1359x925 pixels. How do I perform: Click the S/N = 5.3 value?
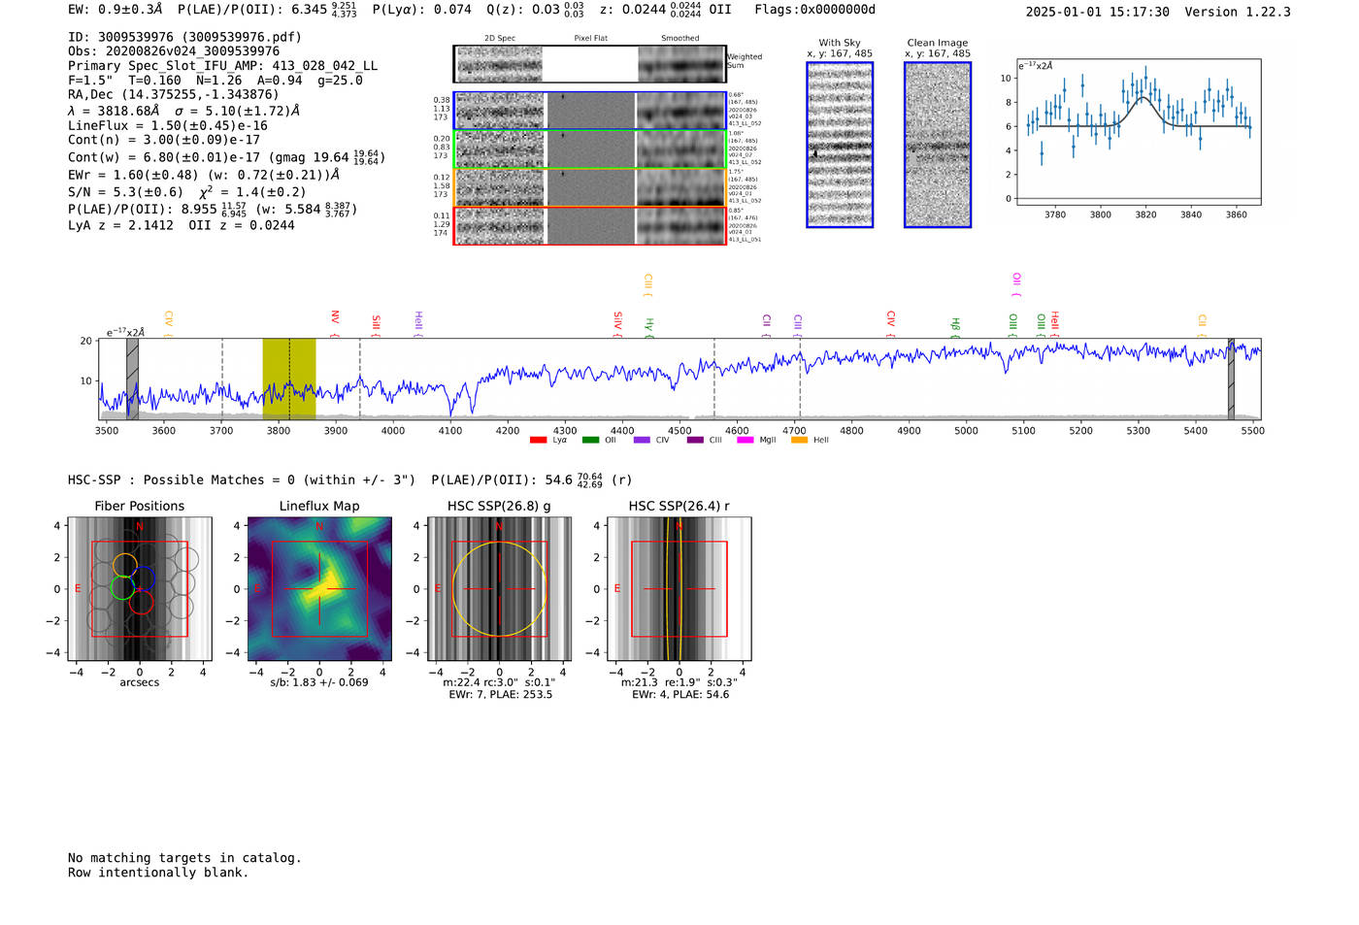125,192
